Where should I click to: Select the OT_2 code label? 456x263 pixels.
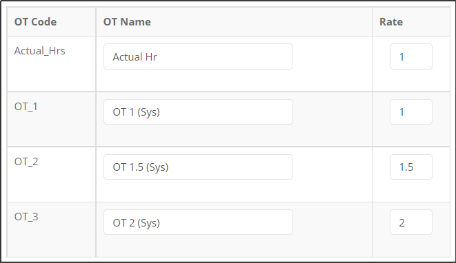(x=26, y=162)
